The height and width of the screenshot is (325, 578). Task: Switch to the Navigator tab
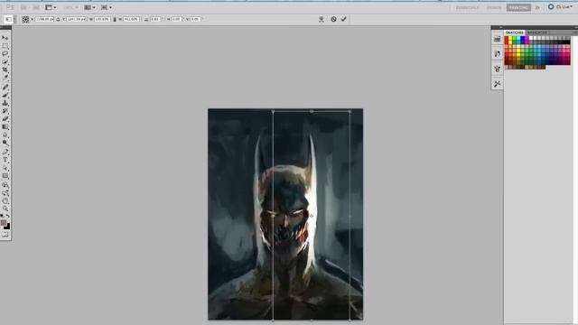(536, 32)
